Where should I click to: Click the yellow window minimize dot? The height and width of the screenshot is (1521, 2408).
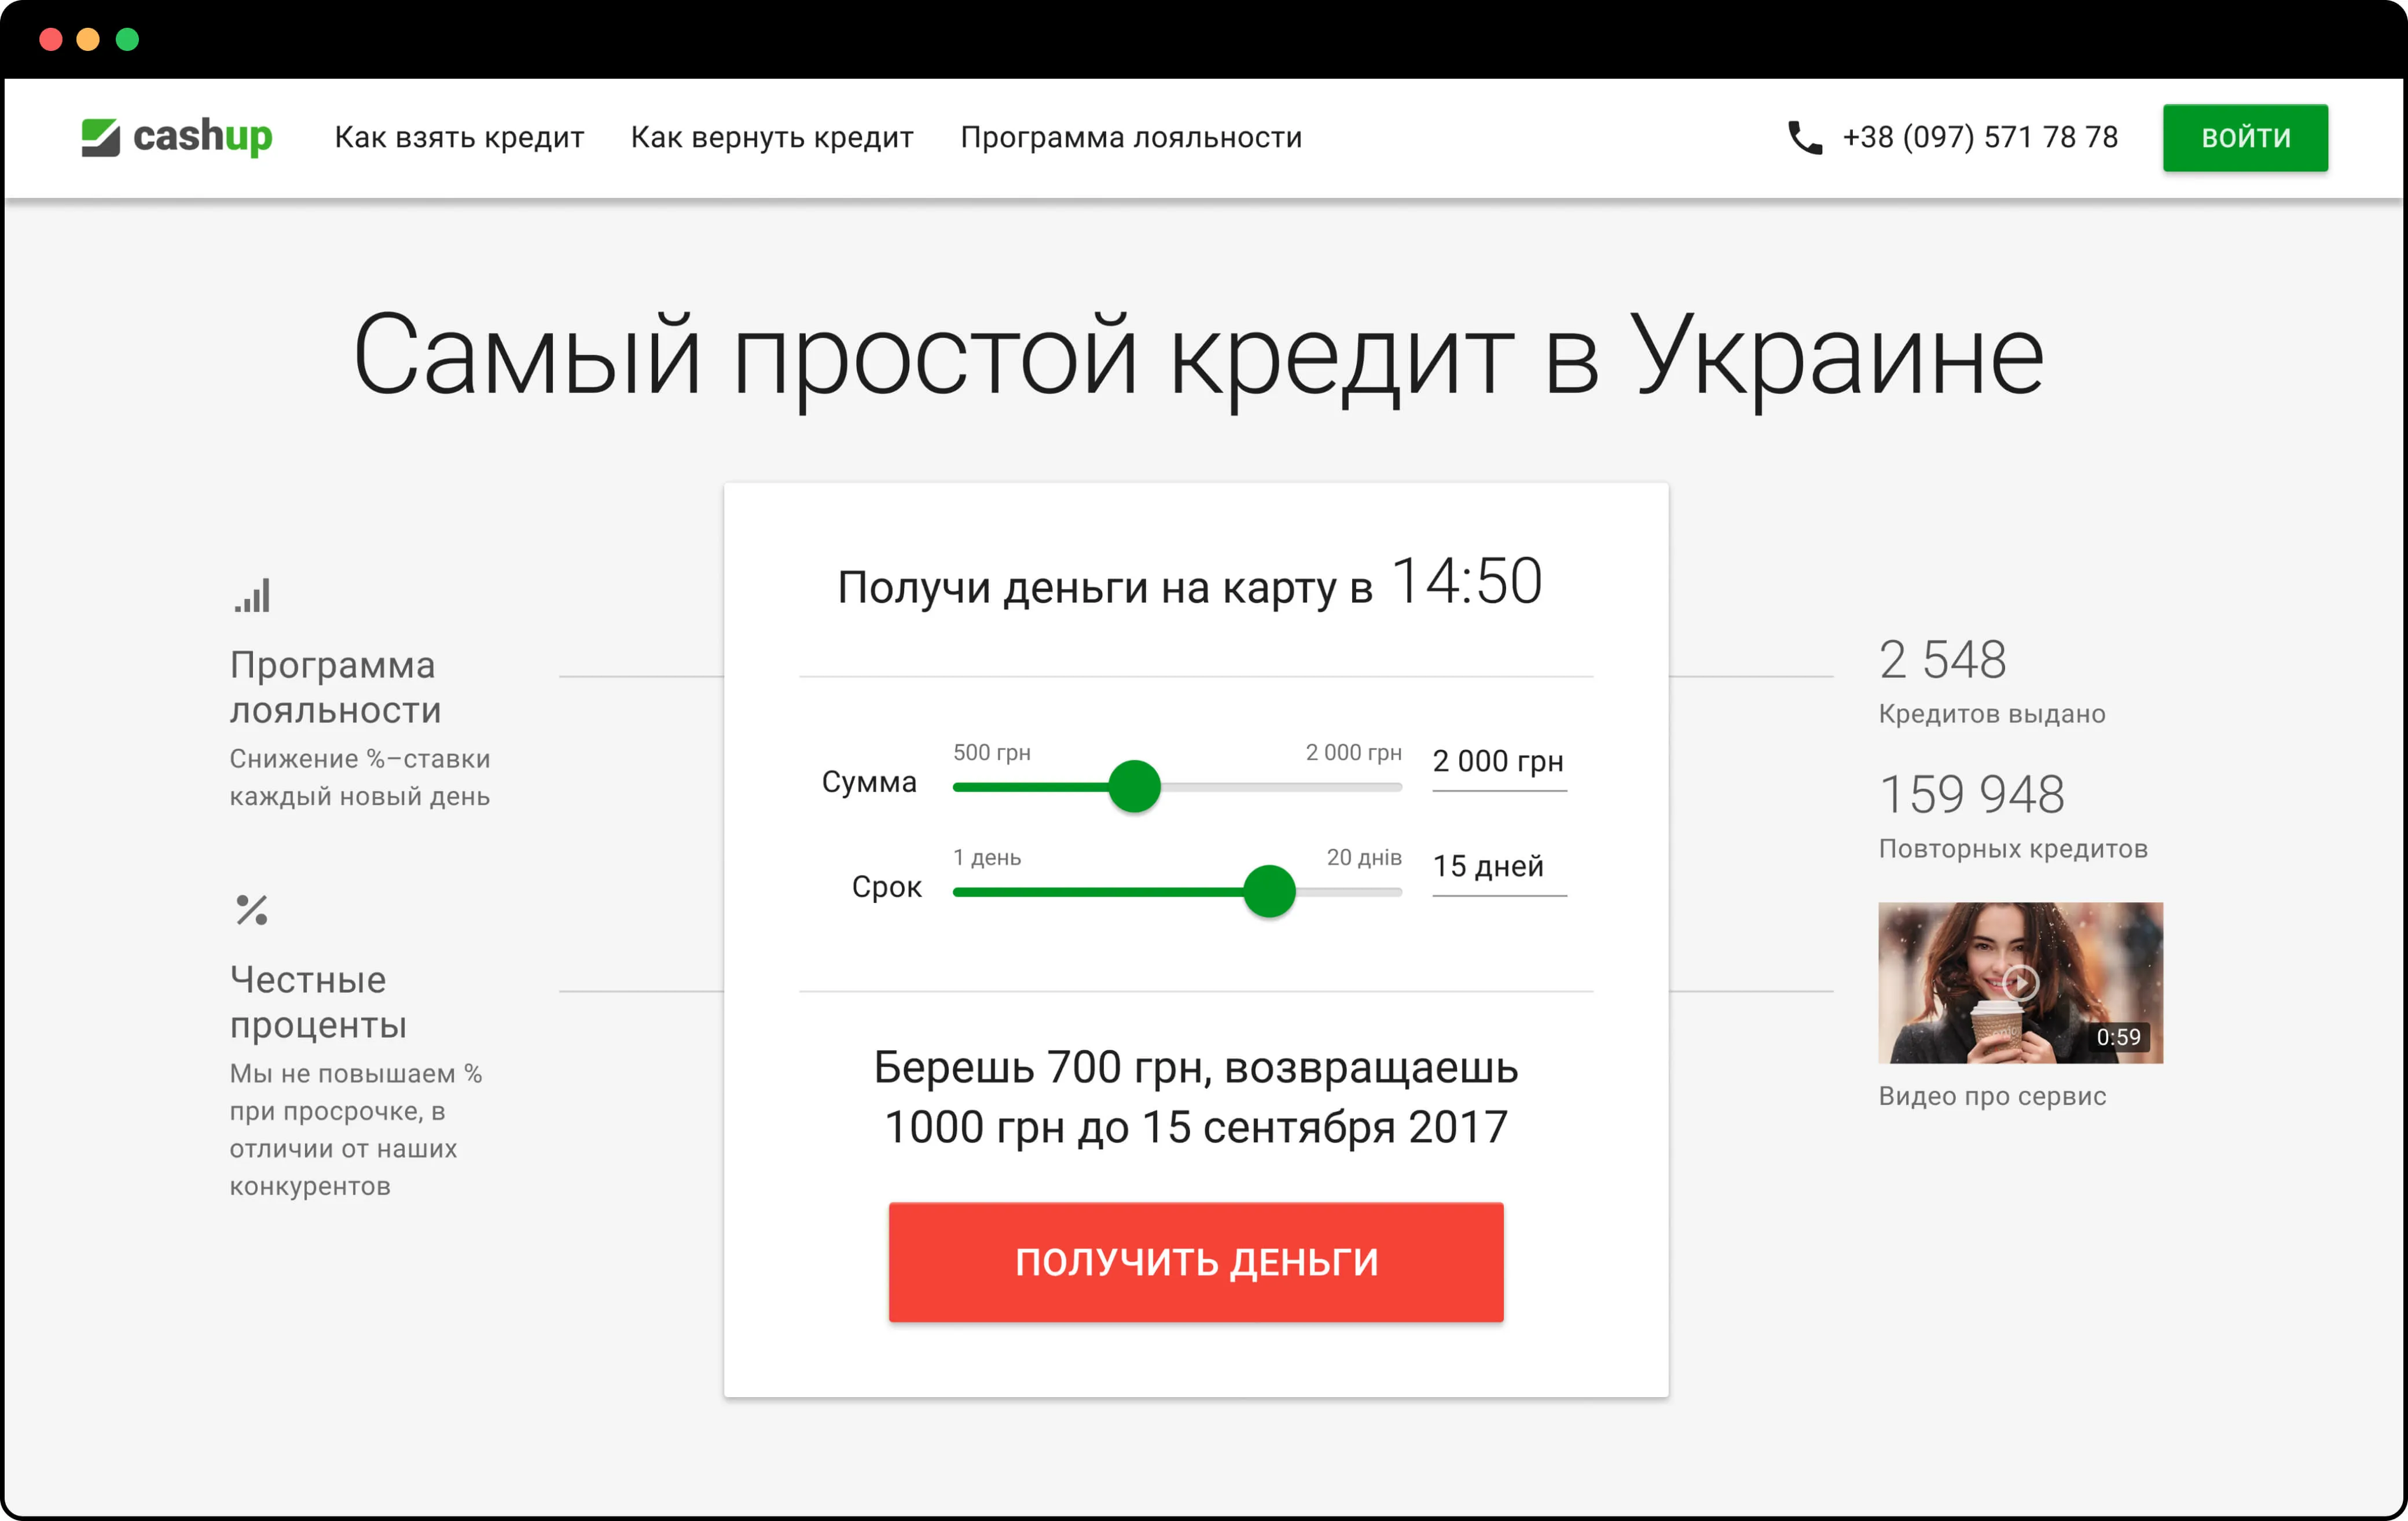click(88, 40)
